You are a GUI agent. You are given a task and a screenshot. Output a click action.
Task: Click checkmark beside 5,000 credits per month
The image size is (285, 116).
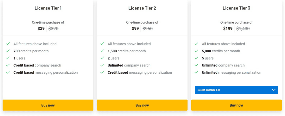(196, 51)
